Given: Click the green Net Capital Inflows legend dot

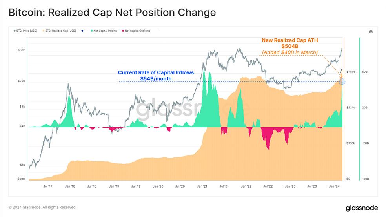Looking at the screenshot, I should (x=91, y=31).
